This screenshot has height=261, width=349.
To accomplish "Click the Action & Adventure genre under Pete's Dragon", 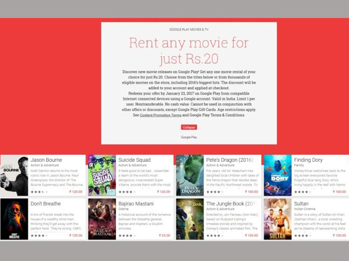I will click(x=220, y=165).
